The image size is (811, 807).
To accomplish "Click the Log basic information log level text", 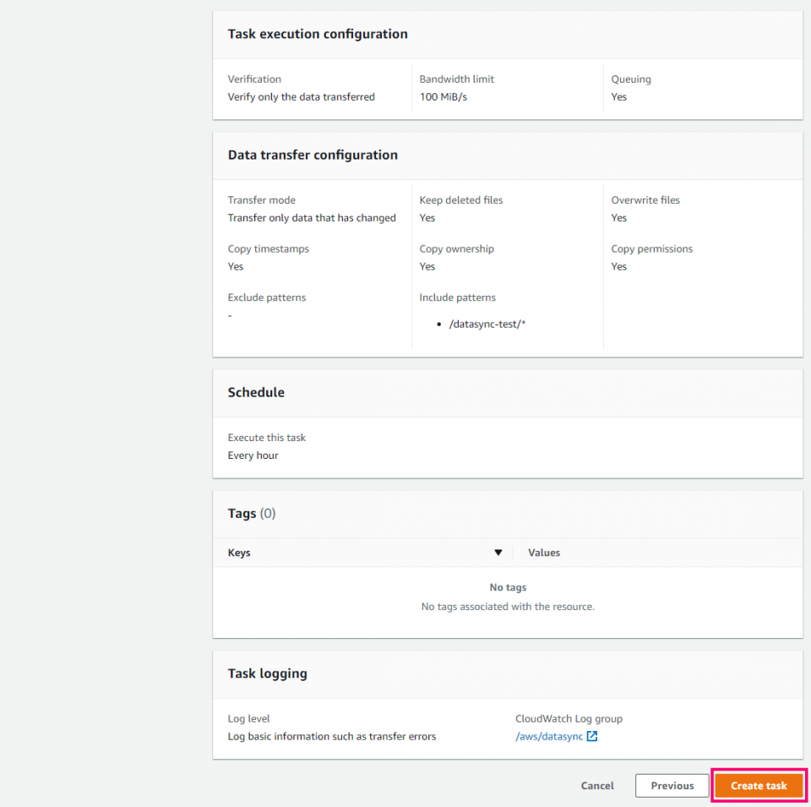I will 331,736.
